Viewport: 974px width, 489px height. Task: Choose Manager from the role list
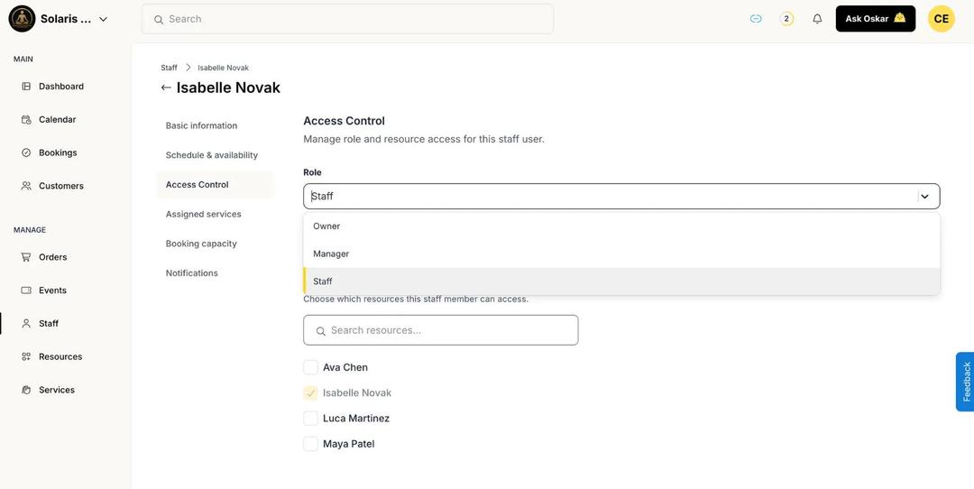[x=331, y=254]
